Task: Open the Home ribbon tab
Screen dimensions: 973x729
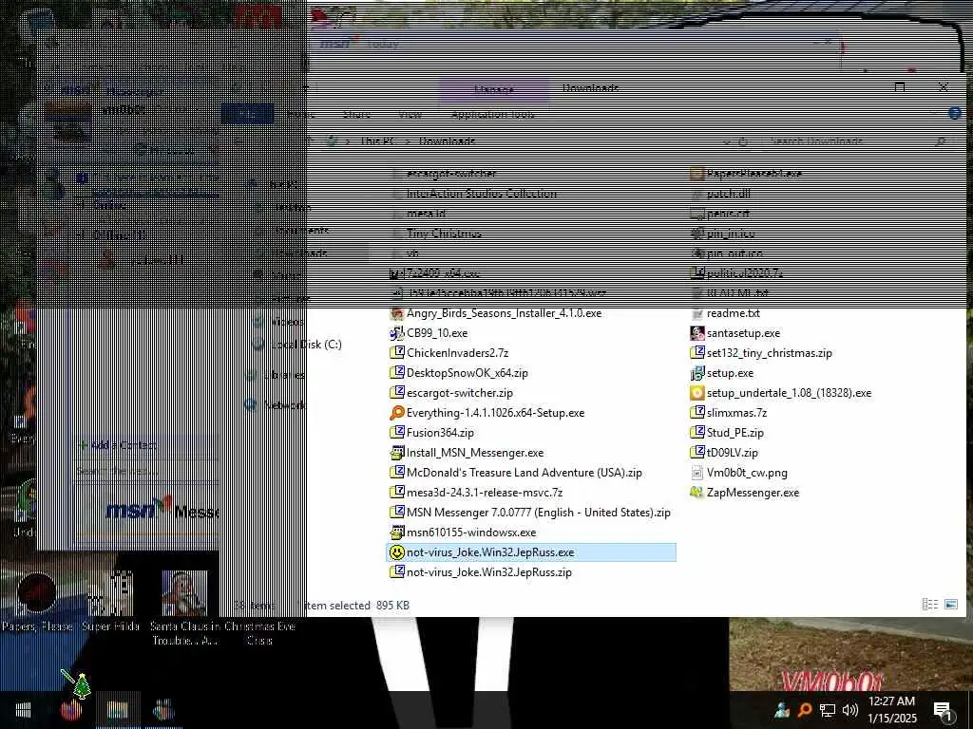Action: (301, 114)
